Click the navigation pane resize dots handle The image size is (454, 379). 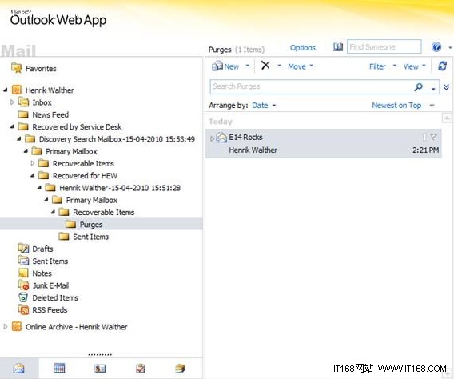pyautogui.click(x=100, y=355)
